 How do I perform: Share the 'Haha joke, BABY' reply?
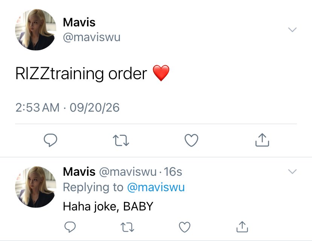click(x=242, y=227)
